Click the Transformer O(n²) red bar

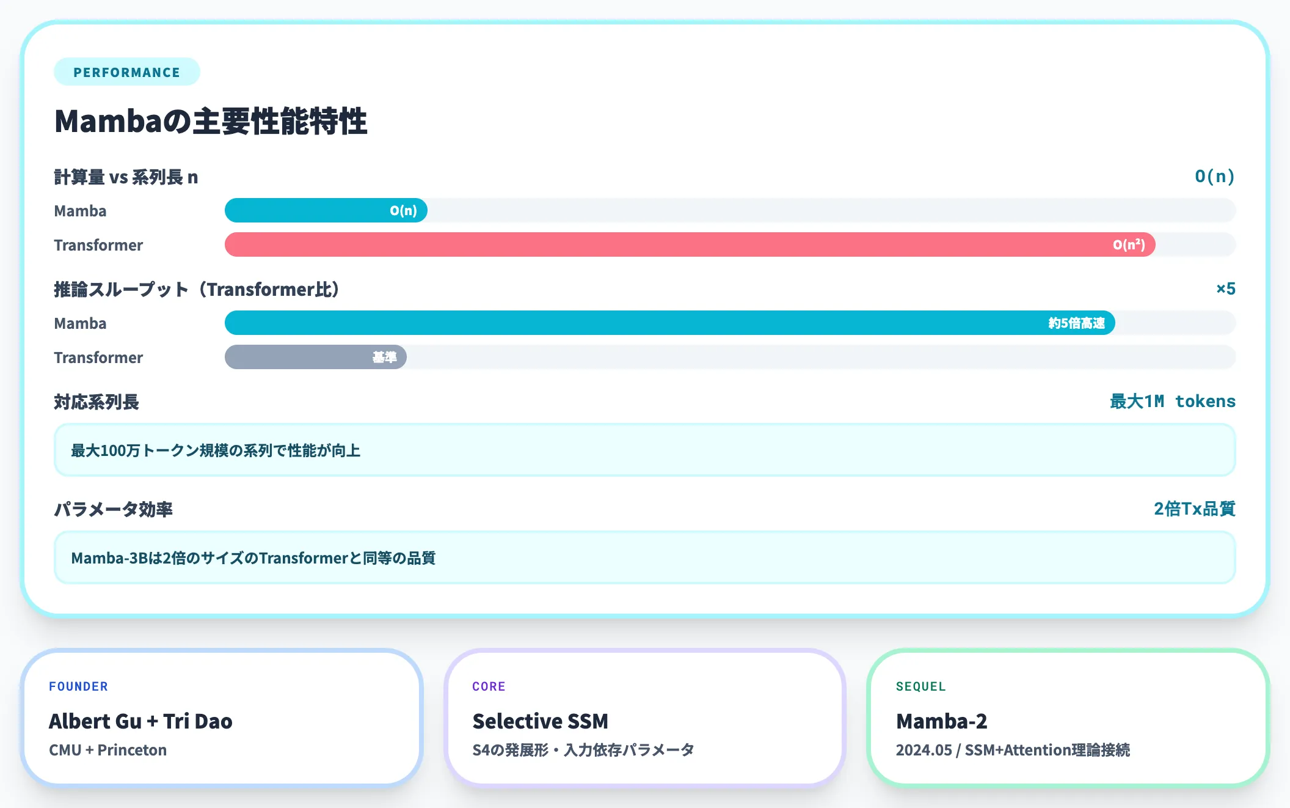[690, 244]
